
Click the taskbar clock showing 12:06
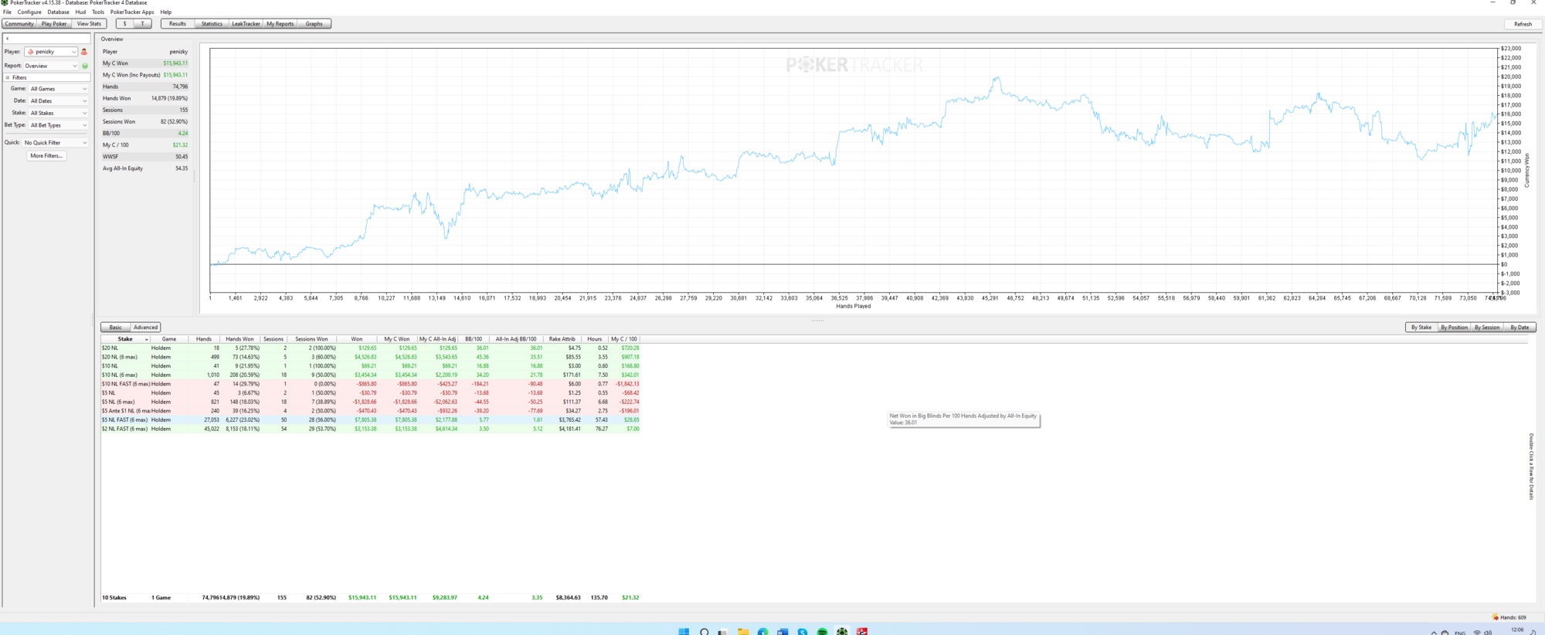click(x=1517, y=630)
